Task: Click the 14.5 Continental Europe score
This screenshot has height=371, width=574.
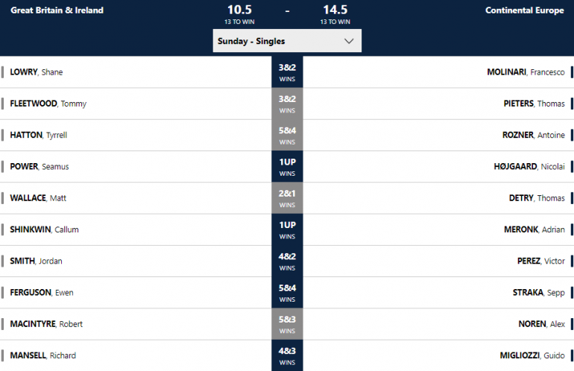Action: [335, 10]
